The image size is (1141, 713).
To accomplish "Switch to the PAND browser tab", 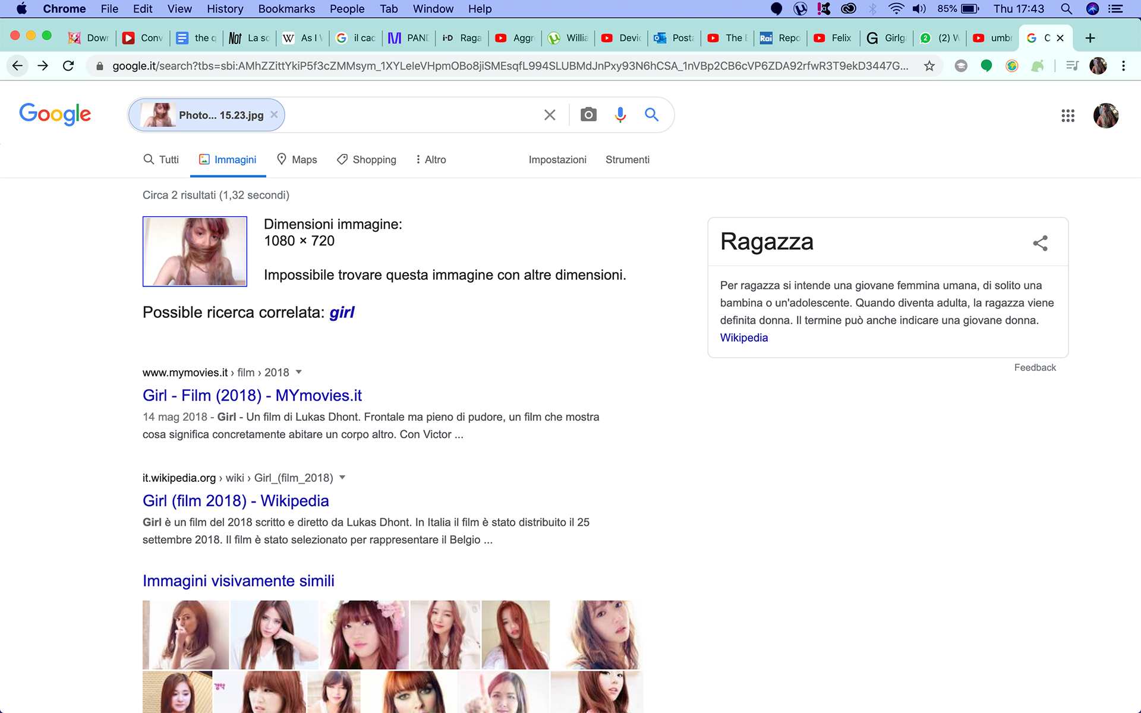I will tap(409, 38).
